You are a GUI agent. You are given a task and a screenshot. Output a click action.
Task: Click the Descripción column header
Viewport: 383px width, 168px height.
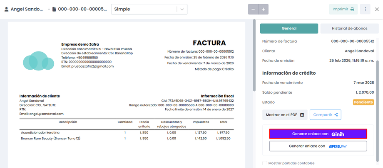(x=68, y=122)
